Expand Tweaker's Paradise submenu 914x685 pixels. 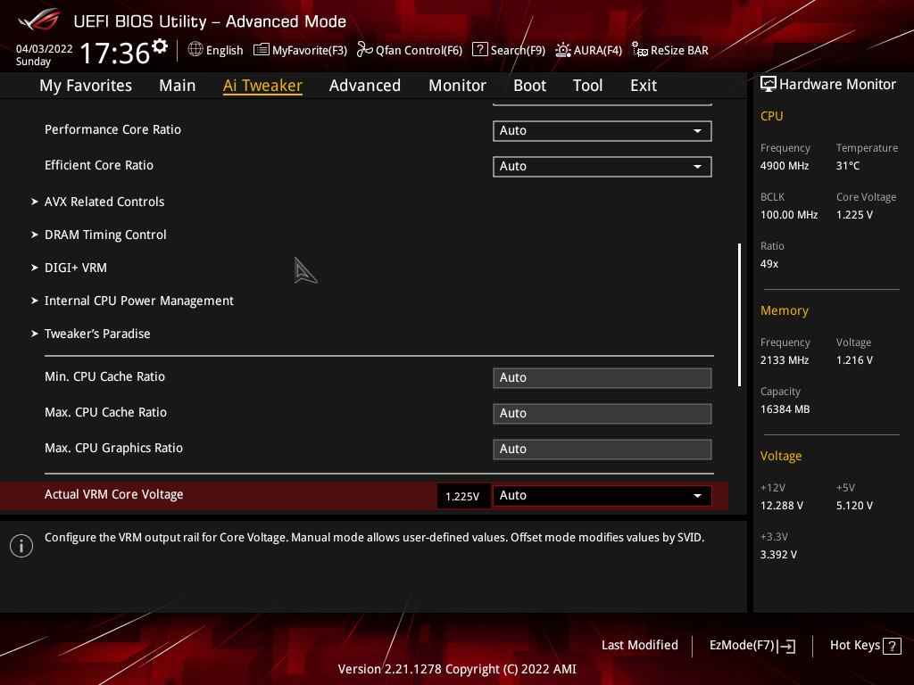pyautogui.click(x=97, y=334)
